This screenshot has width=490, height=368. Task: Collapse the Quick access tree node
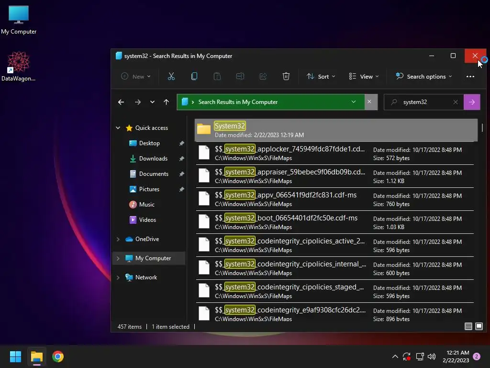coord(118,127)
